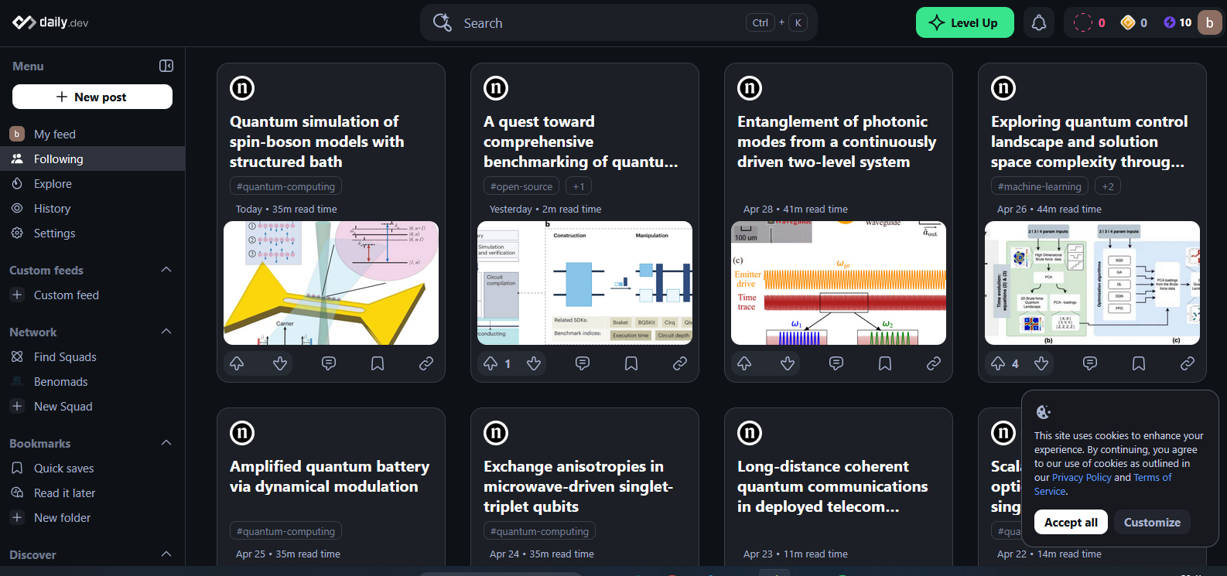Bookmark the Entanglement of photonic modes post
Image resolution: width=1227 pixels, height=576 pixels.
click(x=885, y=363)
